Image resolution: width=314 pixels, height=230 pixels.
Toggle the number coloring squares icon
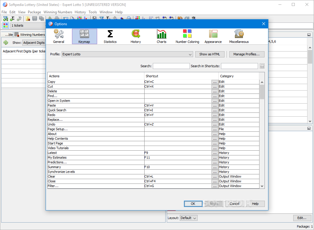pos(5,25)
